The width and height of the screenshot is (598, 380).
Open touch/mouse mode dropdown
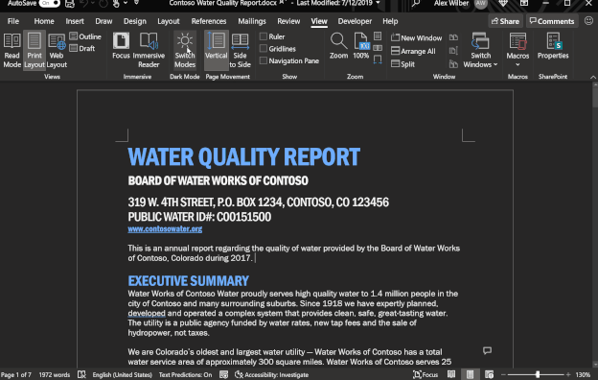(x=126, y=3)
